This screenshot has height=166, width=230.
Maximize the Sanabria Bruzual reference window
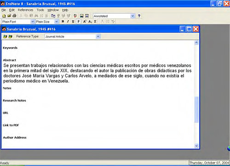[x=189, y=29]
